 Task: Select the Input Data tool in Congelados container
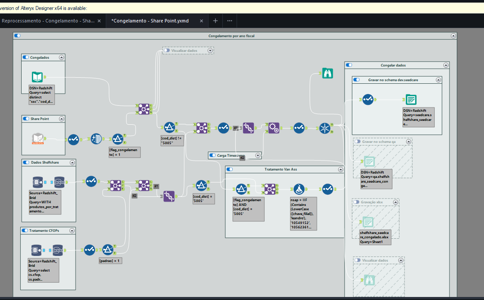[38, 77]
